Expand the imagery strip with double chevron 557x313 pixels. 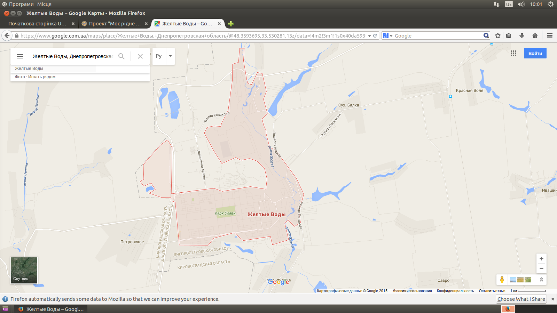[x=541, y=280]
